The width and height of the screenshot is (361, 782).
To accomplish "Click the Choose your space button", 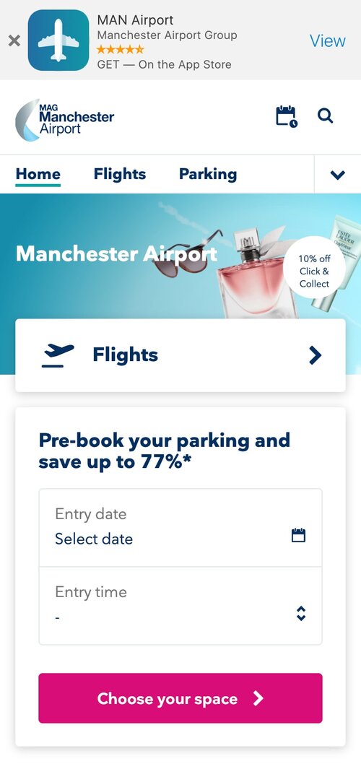I will click(180, 698).
